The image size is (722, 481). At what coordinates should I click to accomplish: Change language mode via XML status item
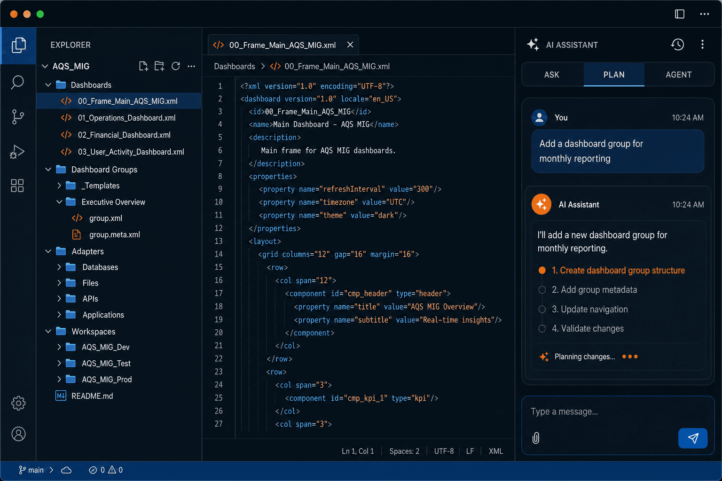(495, 451)
